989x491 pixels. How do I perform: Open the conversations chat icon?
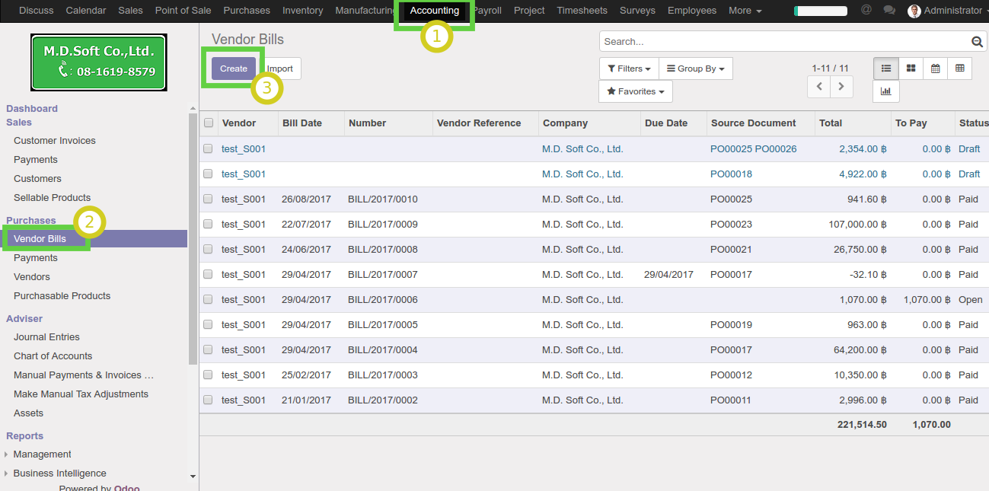[x=889, y=11]
